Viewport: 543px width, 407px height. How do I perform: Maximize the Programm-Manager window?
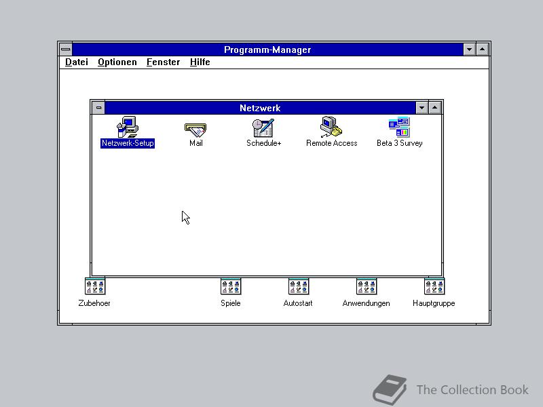(x=483, y=50)
